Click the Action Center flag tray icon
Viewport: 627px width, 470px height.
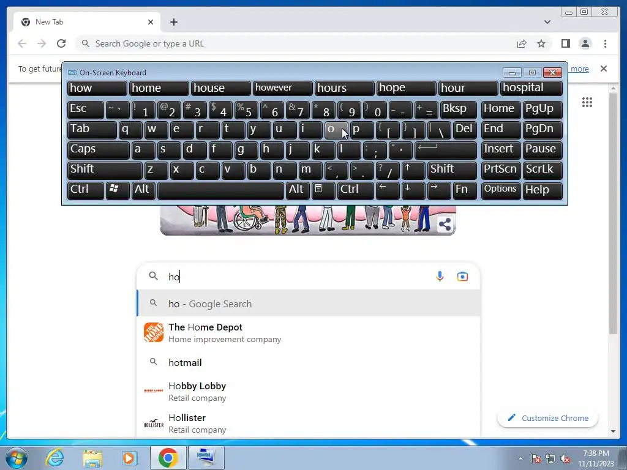(536, 459)
